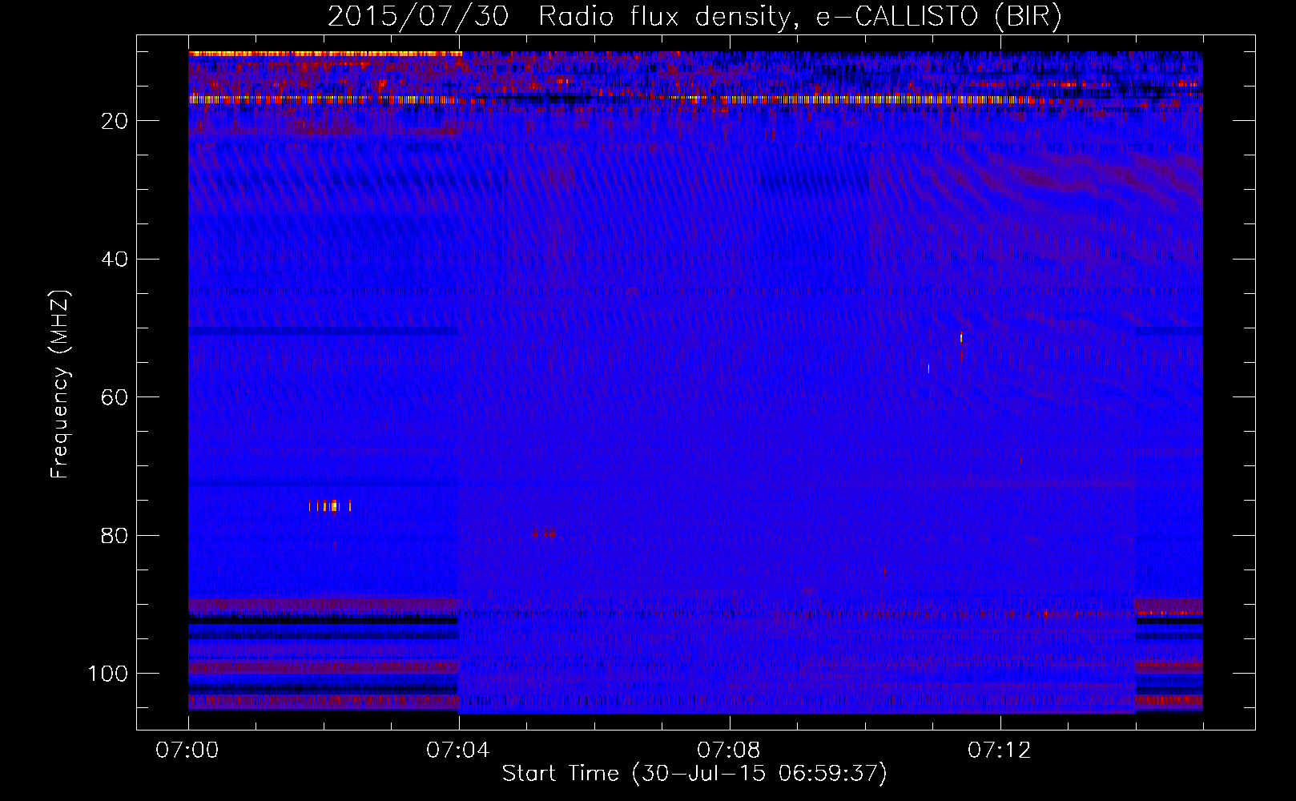
Task: Click the 20 MHz frequency tick label
Action: coord(115,121)
